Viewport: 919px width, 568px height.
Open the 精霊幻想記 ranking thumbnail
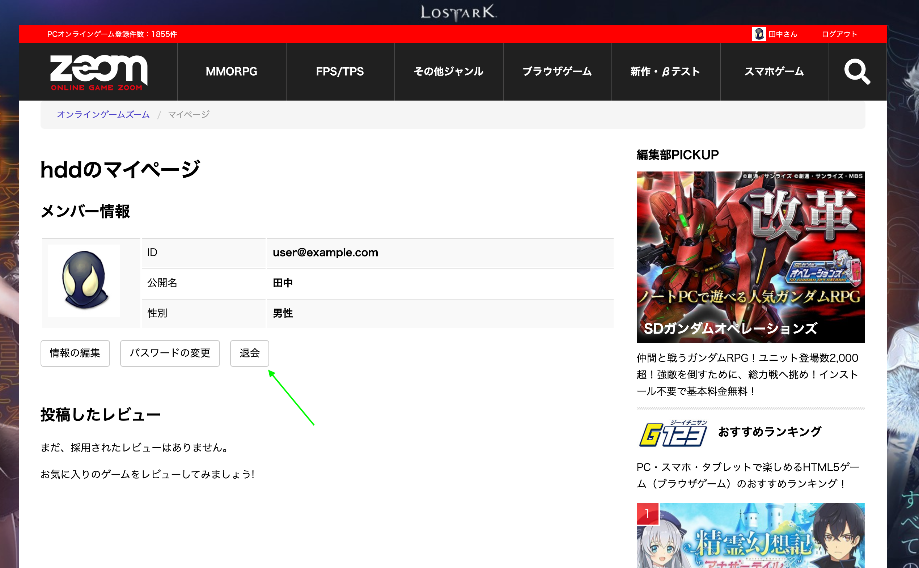[x=750, y=535]
